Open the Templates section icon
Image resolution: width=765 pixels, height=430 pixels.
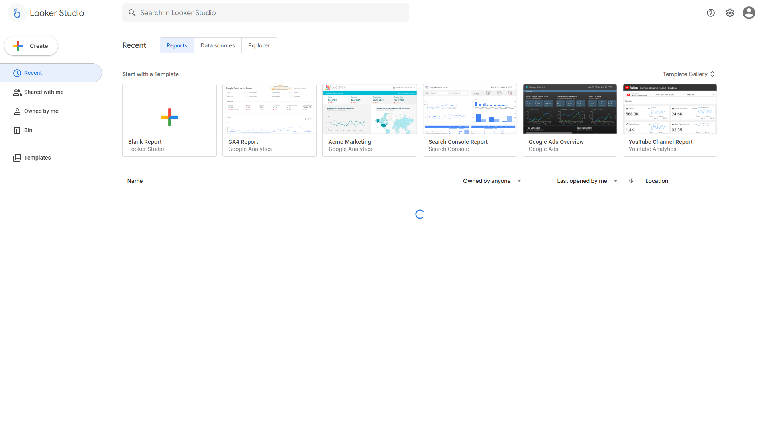click(18, 158)
